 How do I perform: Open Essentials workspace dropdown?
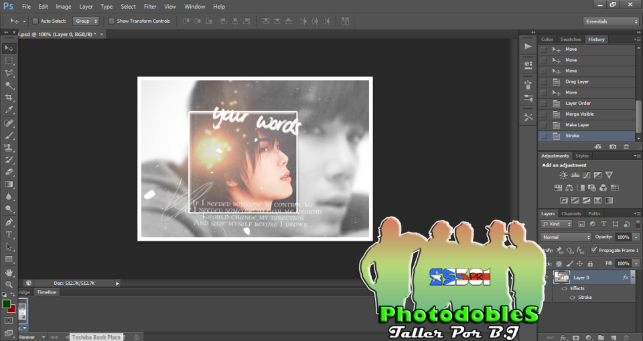611,21
